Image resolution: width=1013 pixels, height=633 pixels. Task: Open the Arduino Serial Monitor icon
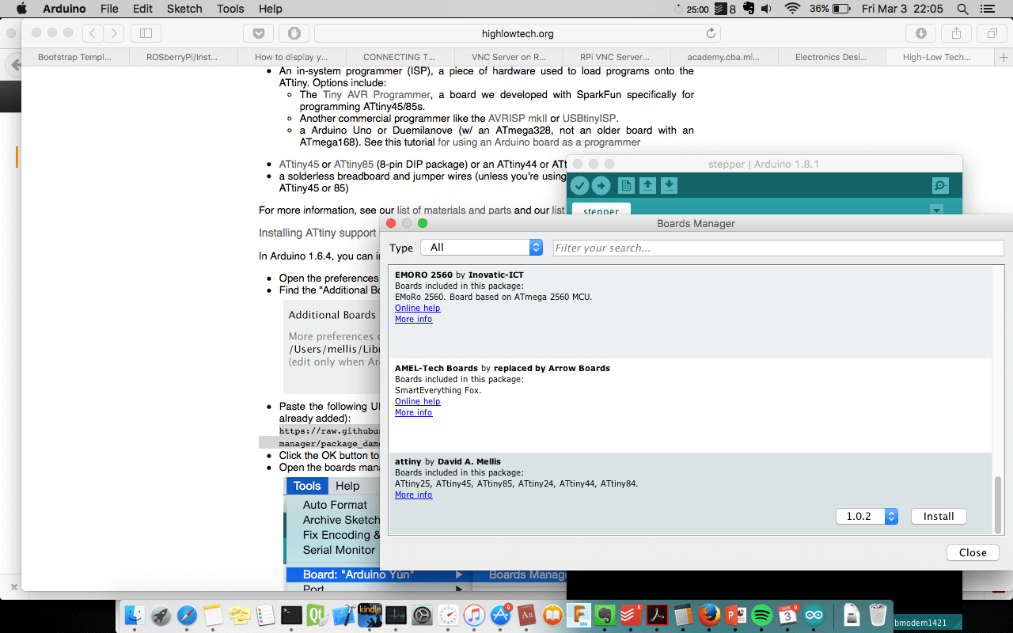click(940, 186)
